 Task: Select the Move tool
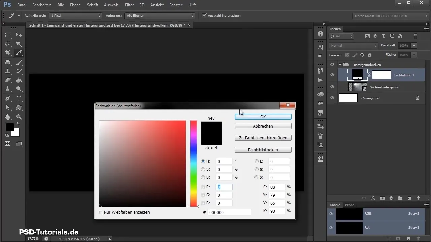pos(19,35)
